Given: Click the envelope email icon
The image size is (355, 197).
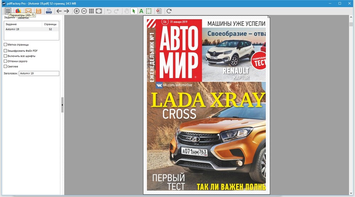Looking at the screenshot, I should [x=28, y=11].
